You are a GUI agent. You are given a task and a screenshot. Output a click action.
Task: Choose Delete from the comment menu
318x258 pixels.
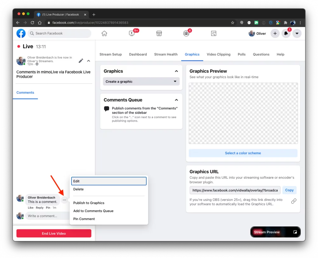click(x=109, y=189)
